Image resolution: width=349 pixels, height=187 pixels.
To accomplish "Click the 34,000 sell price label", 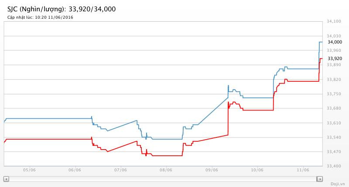I will tap(335, 42).
